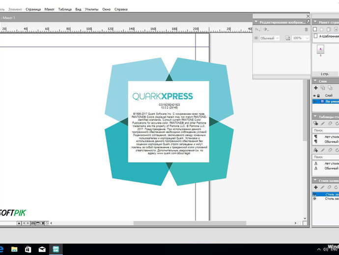Go to previous page with left arrow

(24, 223)
